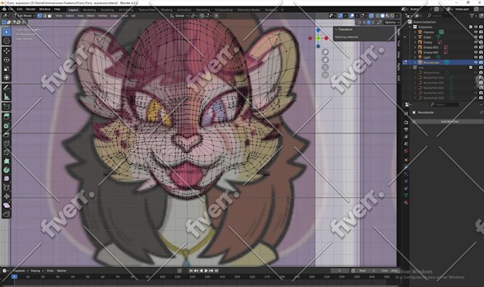Play animation in timeline
This screenshot has height=287, width=484.
tap(206, 271)
